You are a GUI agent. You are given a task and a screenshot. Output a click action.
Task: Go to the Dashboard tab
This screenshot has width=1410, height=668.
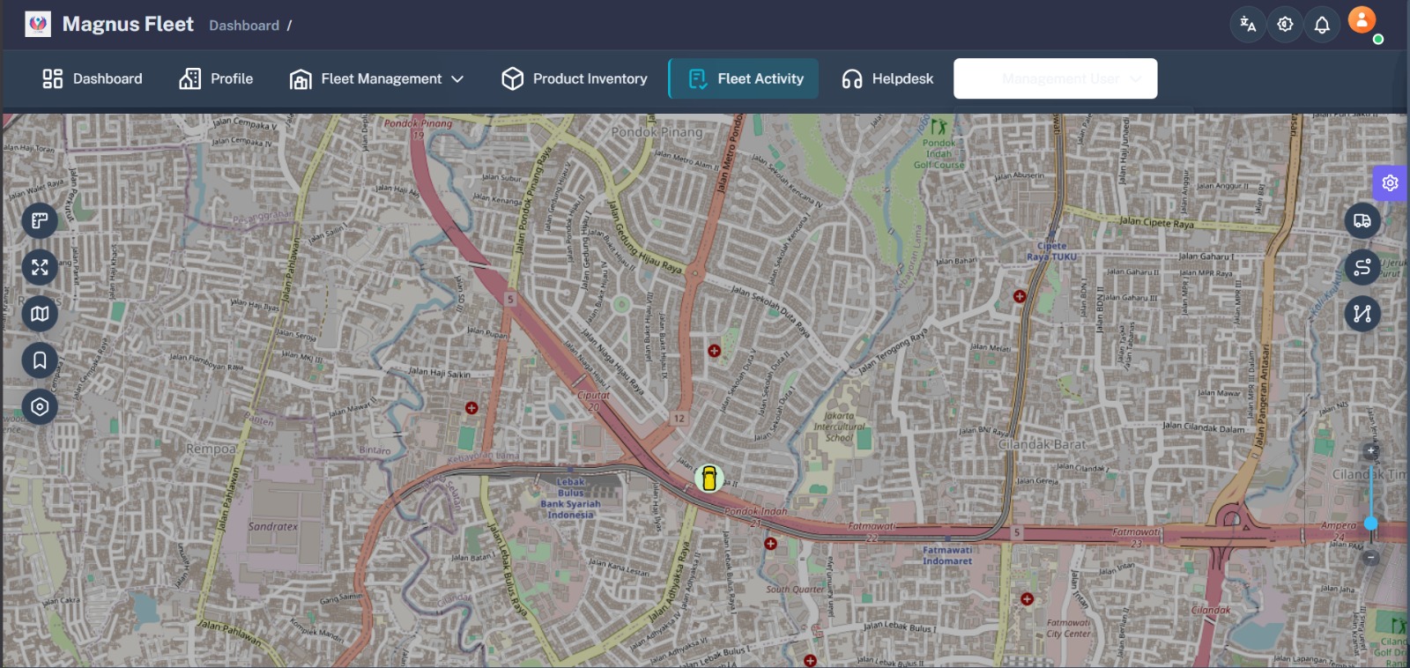pyautogui.click(x=92, y=78)
